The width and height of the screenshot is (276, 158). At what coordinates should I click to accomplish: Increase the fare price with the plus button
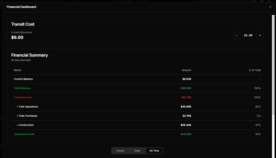260,35
